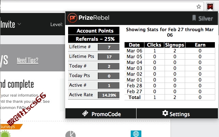Click the gray pie chart icon

coord(70,134)
